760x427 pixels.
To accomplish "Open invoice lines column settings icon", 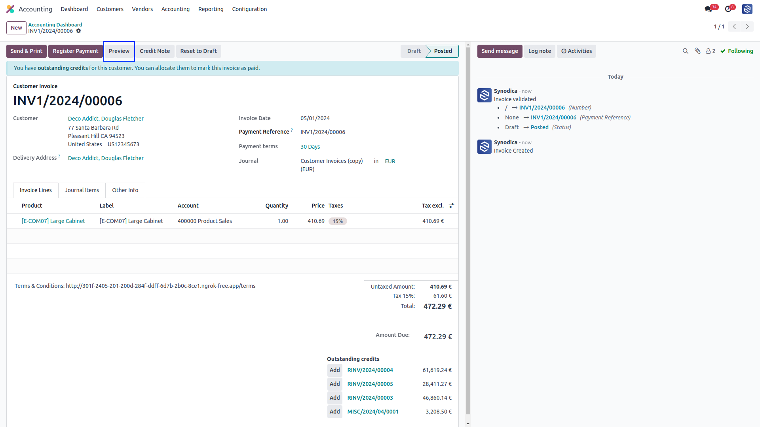I will [452, 206].
